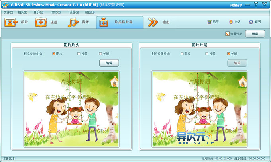Screen dimensions: 271x162
Task: Click the Feedback (问题反馈) link
Action: [236, 5]
